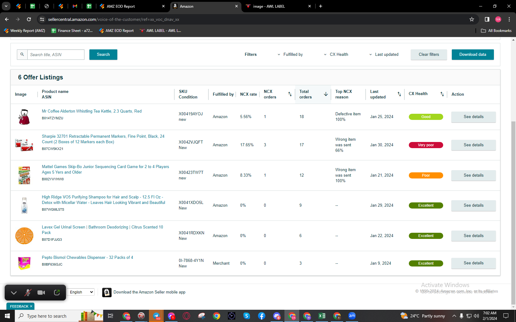Open Mattel Skip-Bo Junior product link
516x322 pixels.
click(105, 170)
